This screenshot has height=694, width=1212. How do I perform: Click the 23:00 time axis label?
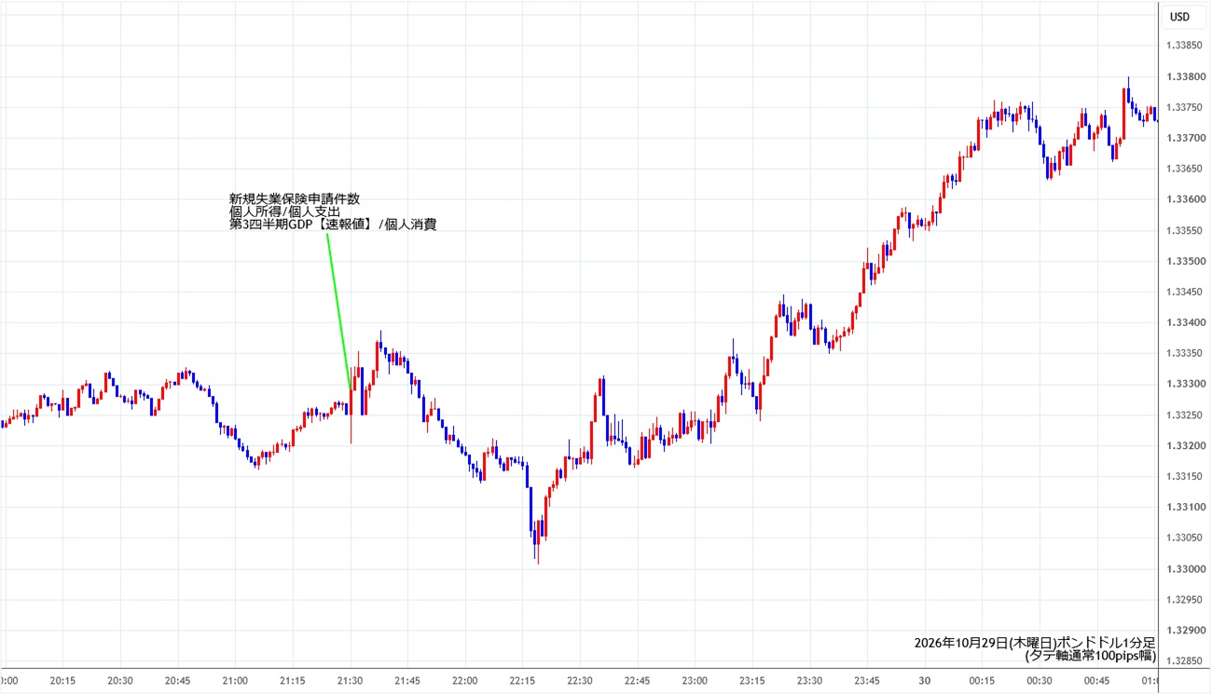click(696, 681)
